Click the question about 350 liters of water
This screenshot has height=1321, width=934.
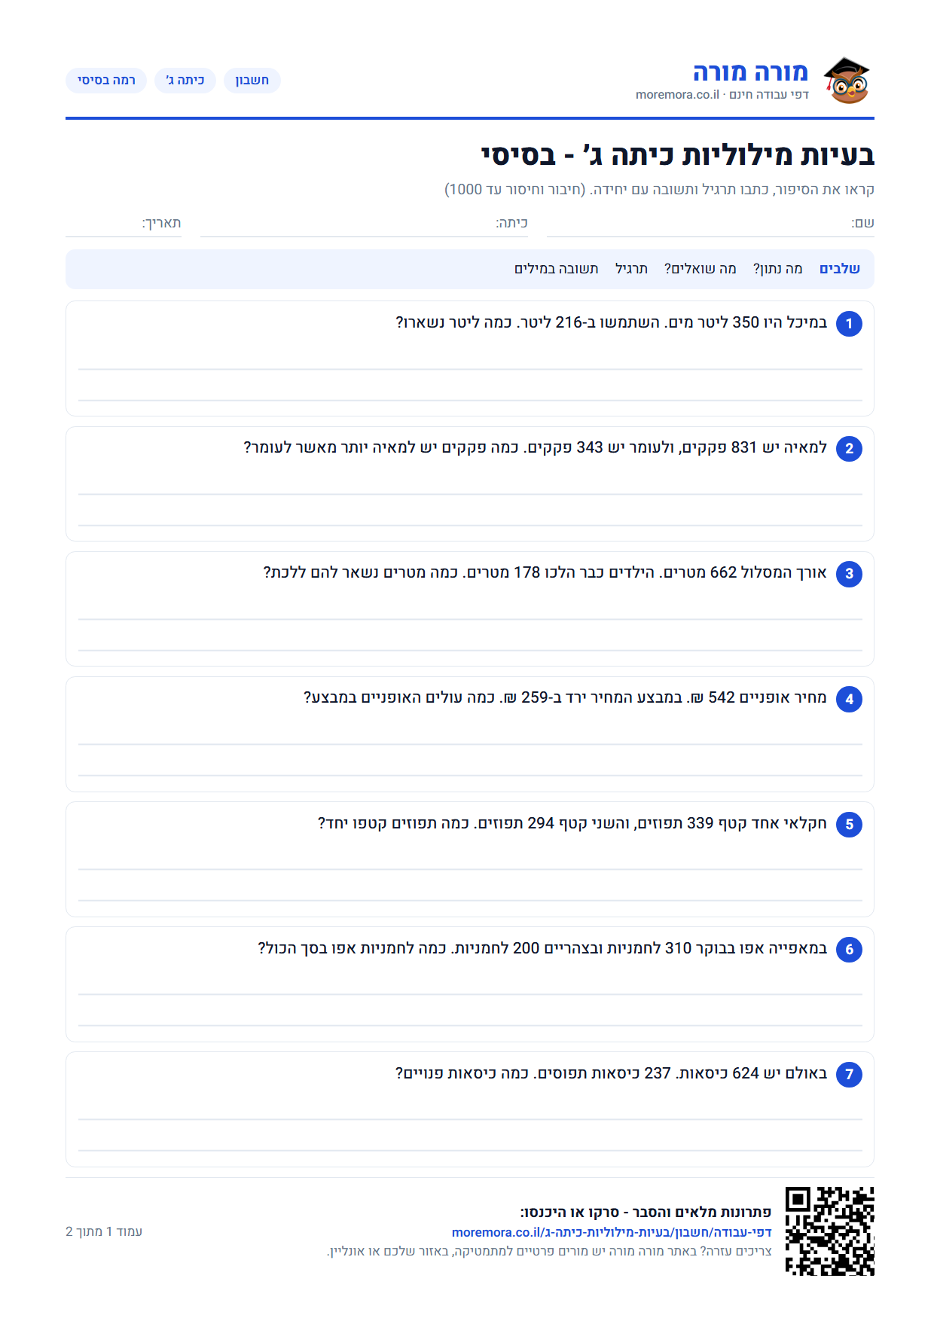pos(612,322)
